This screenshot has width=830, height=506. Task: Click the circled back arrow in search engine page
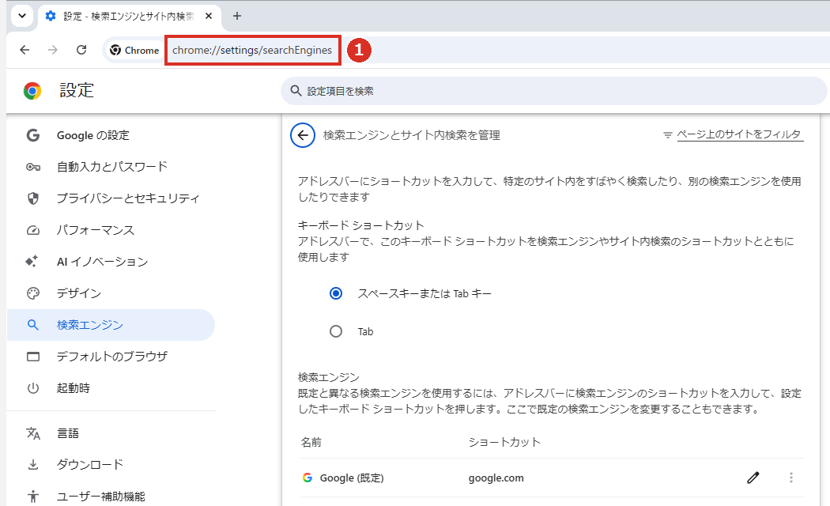pyautogui.click(x=303, y=135)
